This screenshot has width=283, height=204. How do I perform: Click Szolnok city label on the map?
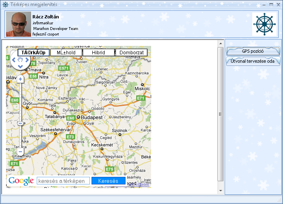click(x=120, y=131)
